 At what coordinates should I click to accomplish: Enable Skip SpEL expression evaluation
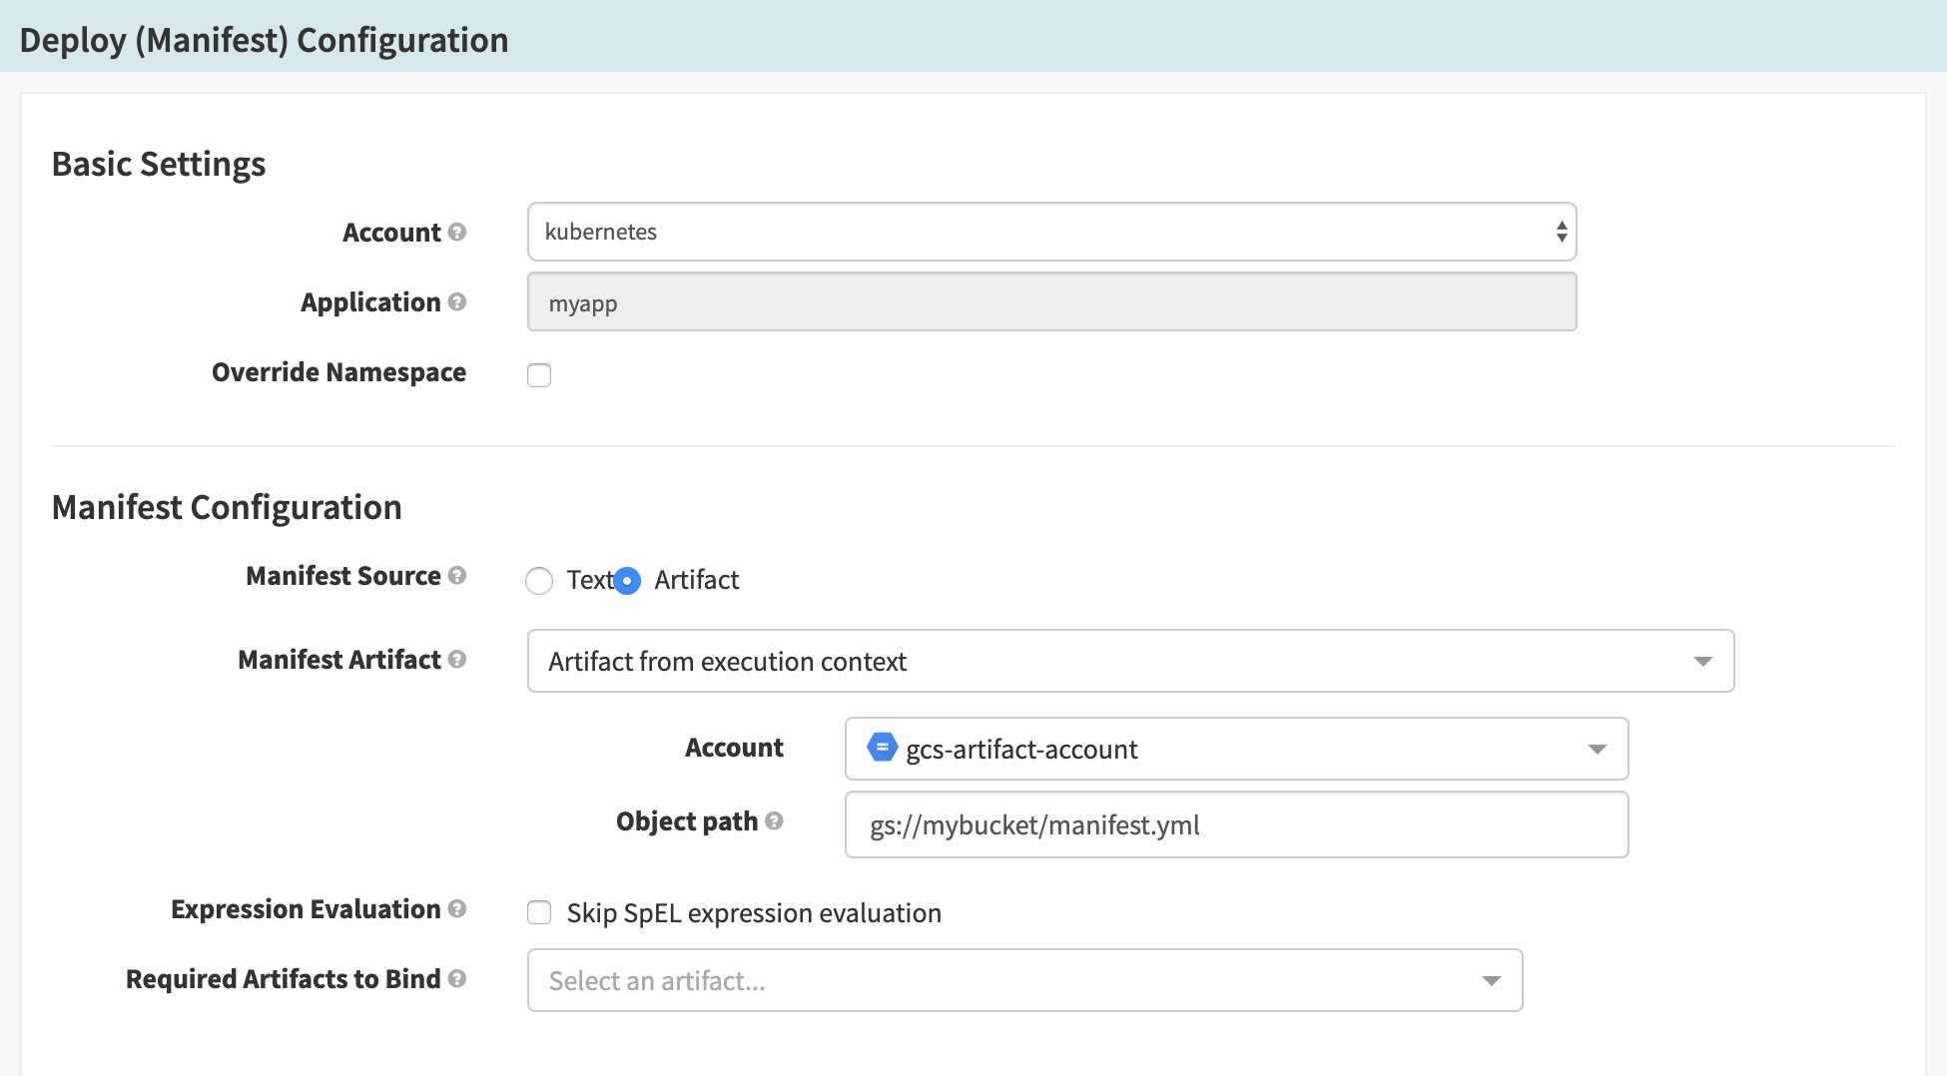(x=539, y=912)
